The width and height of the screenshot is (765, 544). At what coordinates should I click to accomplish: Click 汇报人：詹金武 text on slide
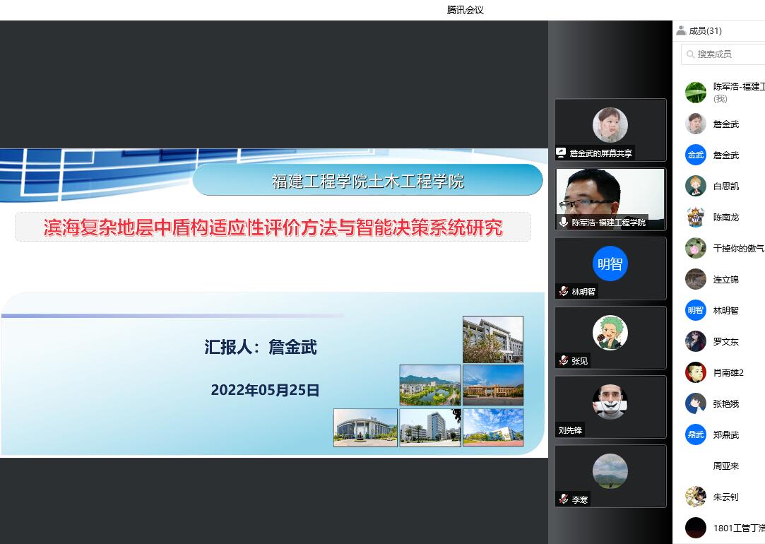coord(261,347)
